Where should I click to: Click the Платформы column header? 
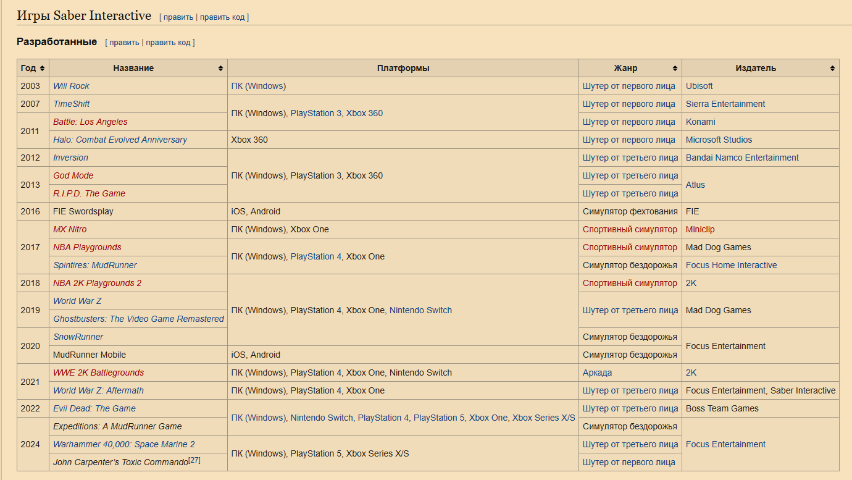click(403, 68)
